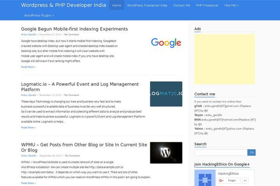Image resolution: width=280 pixels, height=186 pixels.
Task: Click the yellow Ads banner area
Action: [x=224, y=59]
